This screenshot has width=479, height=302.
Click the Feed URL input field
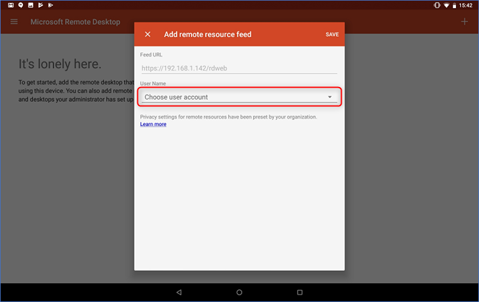point(239,68)
